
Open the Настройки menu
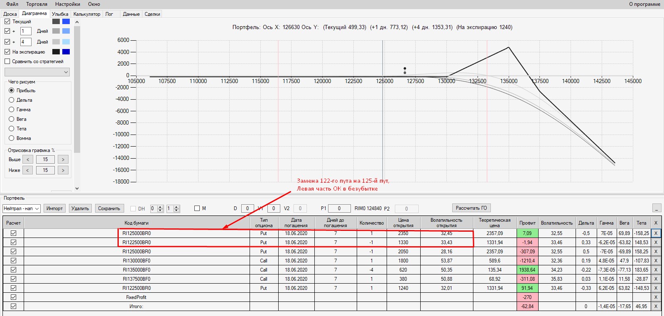coord(68,4)
